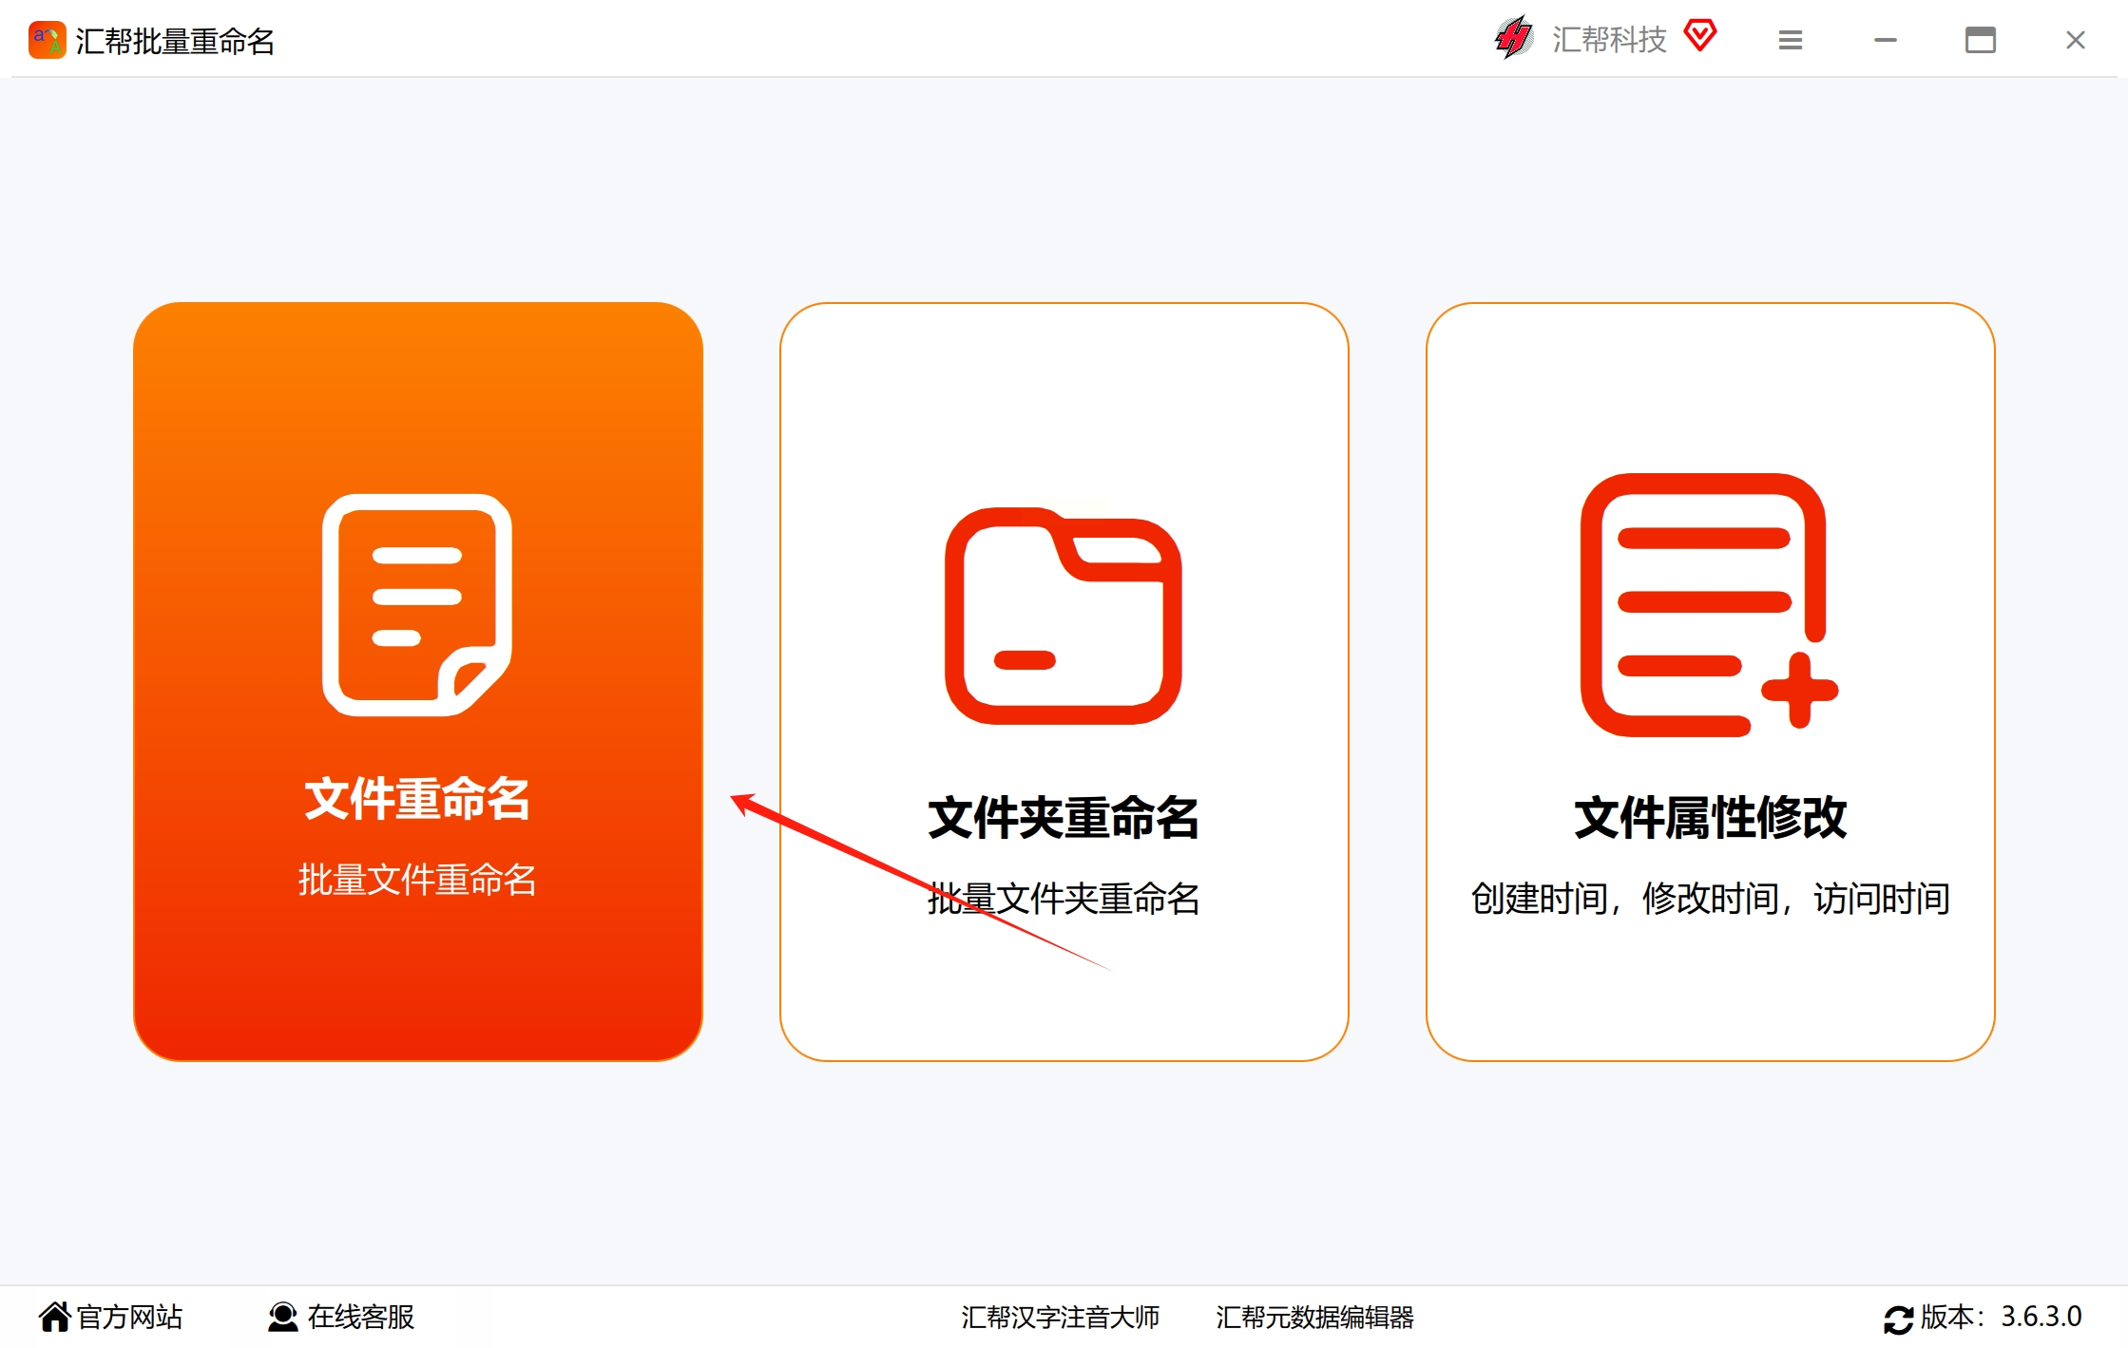Click the 汇帮科技 brand text
2128x1348 pixels.
click(1609, 40)
